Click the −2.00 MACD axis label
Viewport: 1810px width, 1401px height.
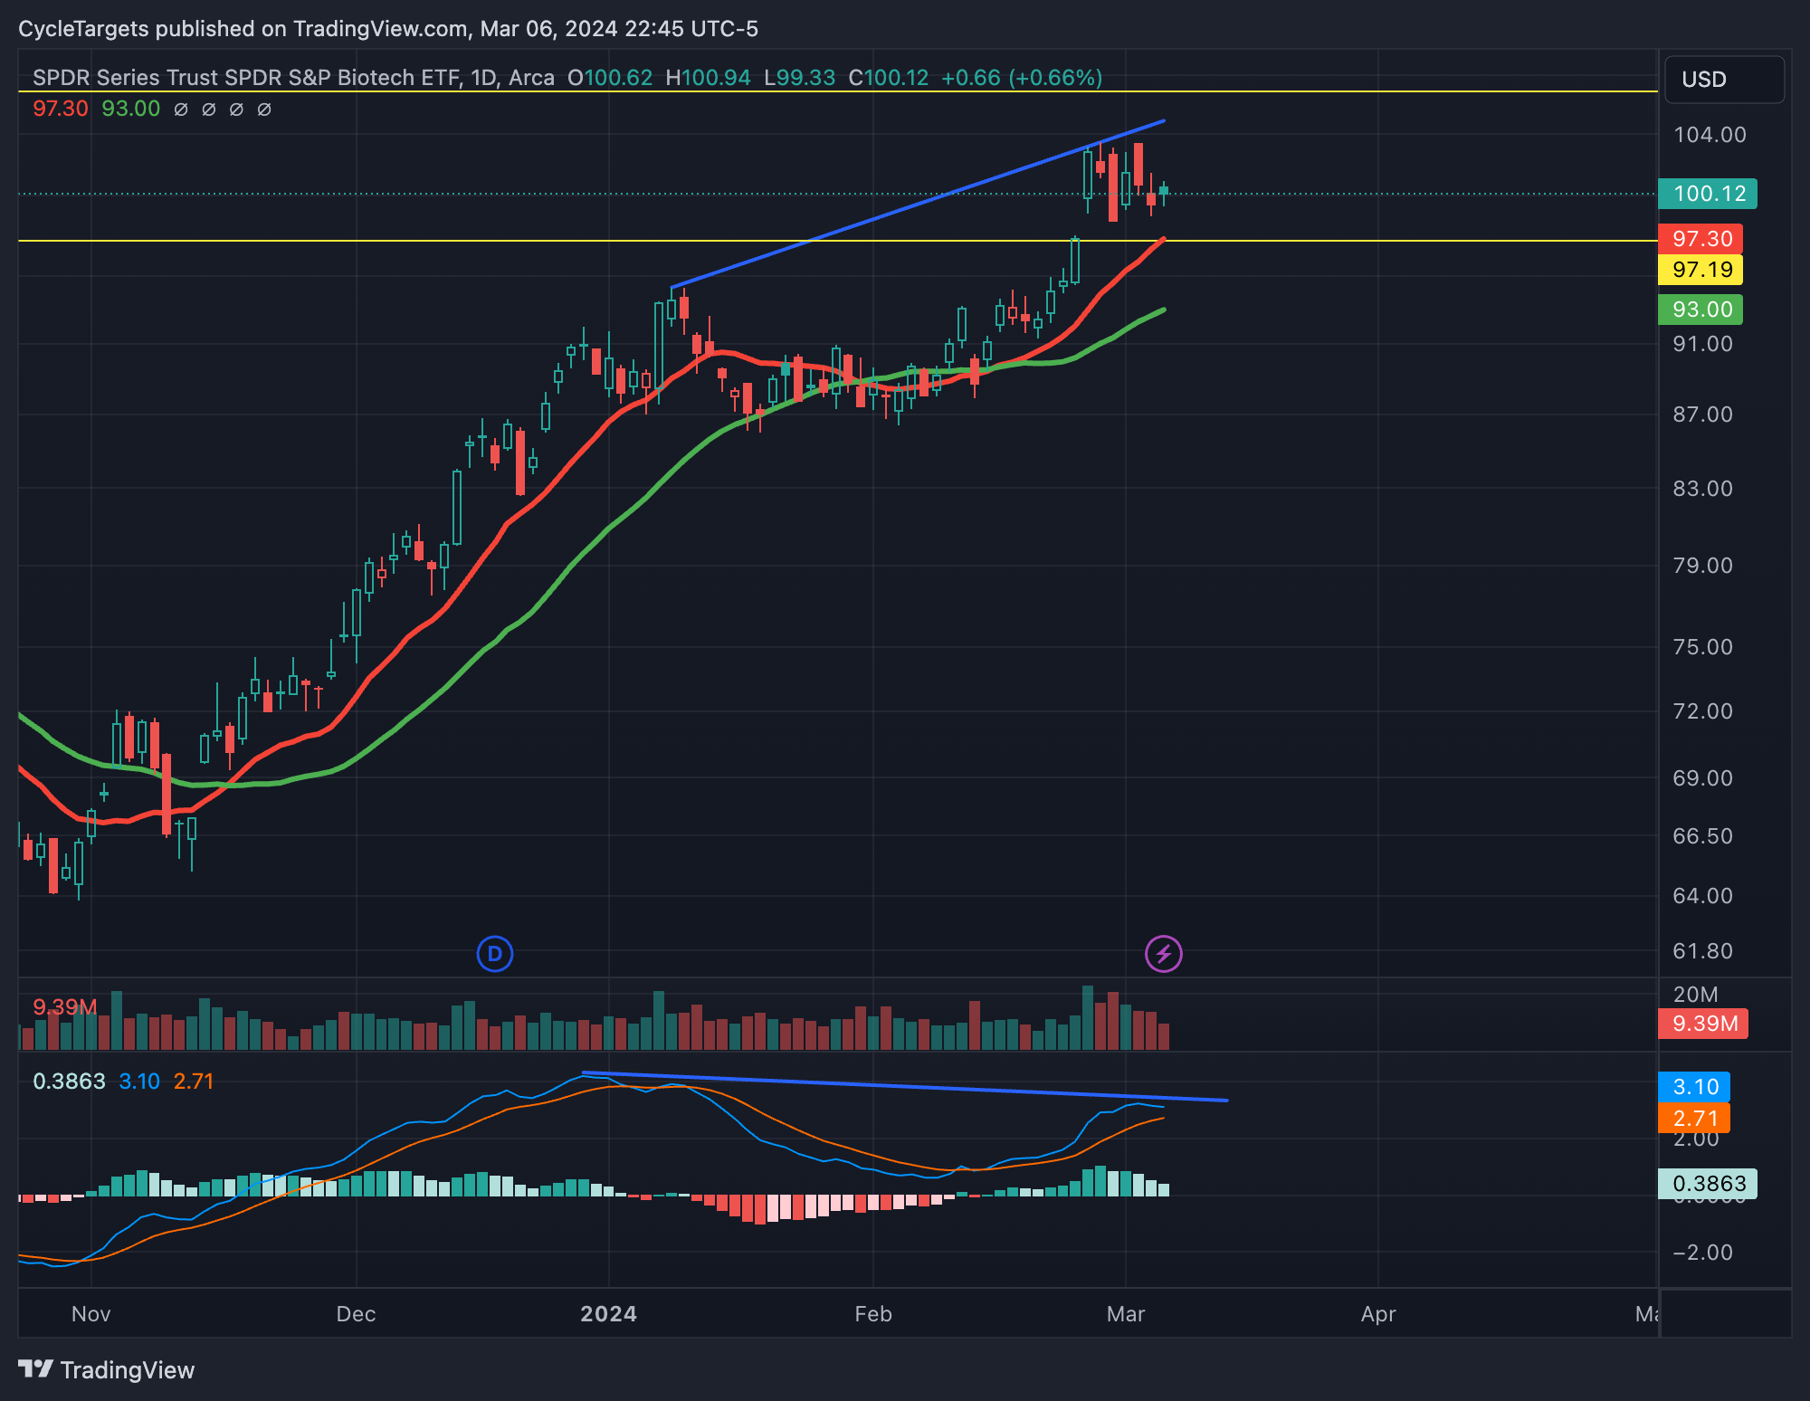click(x=1702, y=1253)
